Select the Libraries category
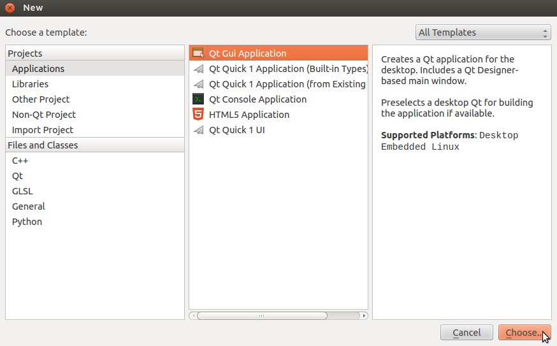Viewport: 557px width, 346px height. point(95,84)
